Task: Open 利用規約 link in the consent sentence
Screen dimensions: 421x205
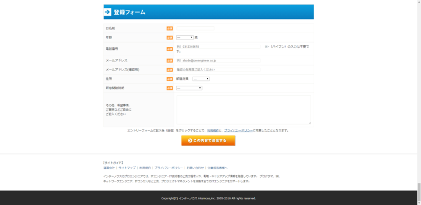Action: [x=213, y=131]
